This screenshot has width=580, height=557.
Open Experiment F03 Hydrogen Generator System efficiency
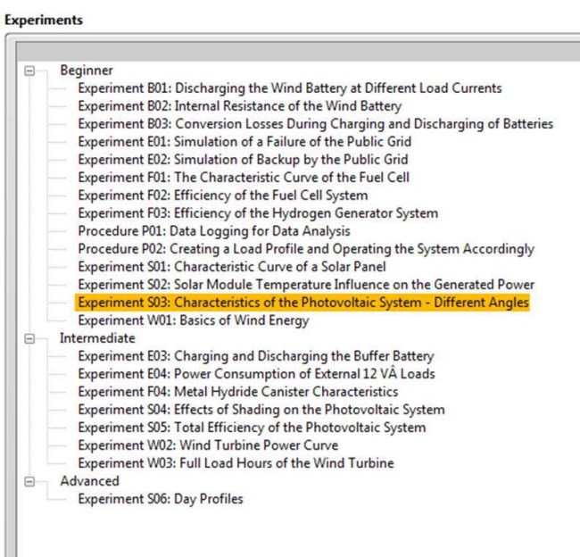coord(258,213)
